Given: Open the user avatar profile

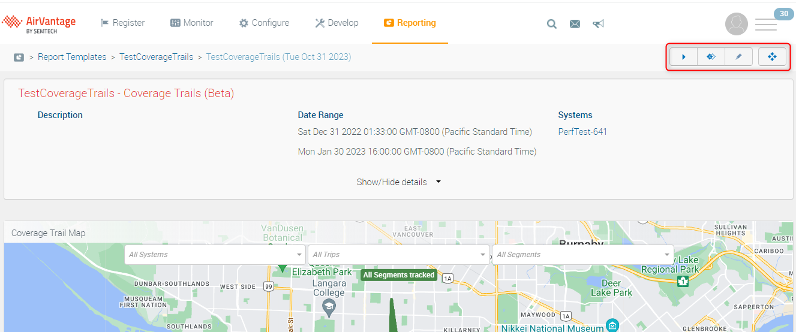Looking at the screenshot, I should (736, 24).
